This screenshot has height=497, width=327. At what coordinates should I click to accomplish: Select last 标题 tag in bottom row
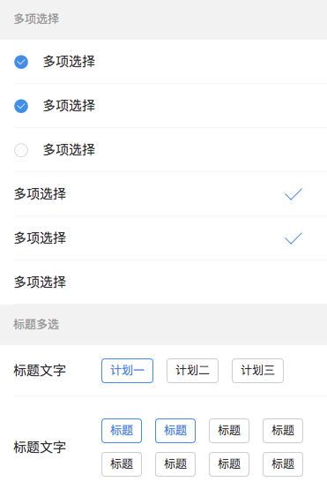pos(283,464)
